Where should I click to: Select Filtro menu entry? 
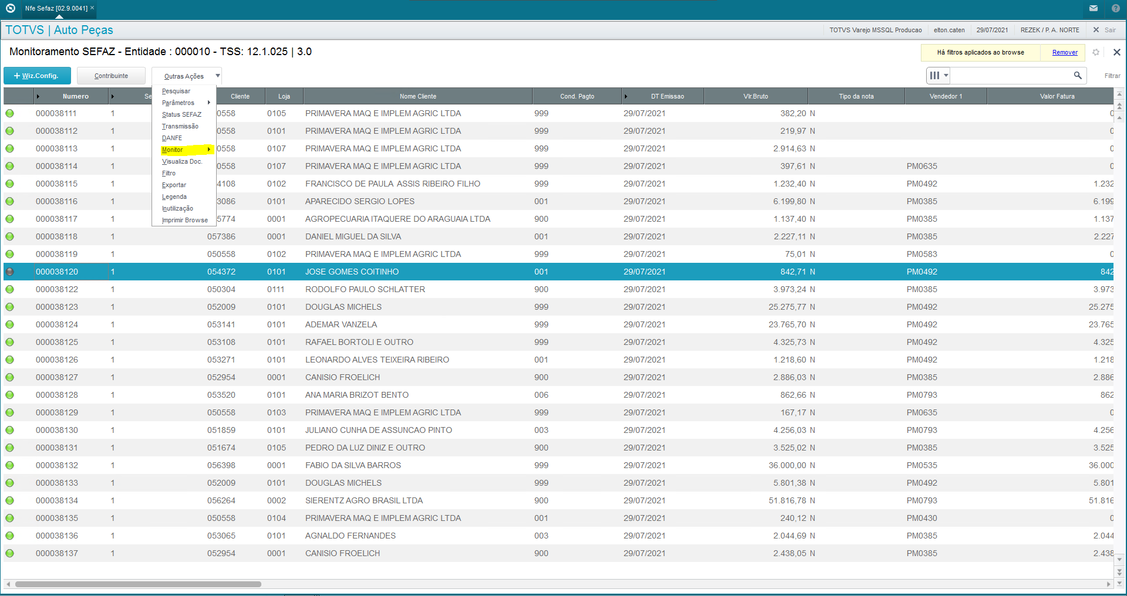pos(184,173)
